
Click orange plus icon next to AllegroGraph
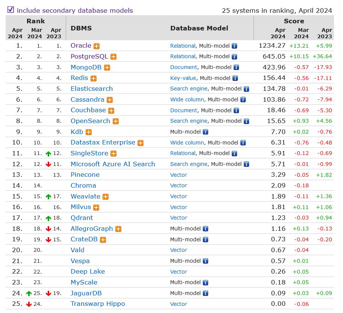point(118,229)
